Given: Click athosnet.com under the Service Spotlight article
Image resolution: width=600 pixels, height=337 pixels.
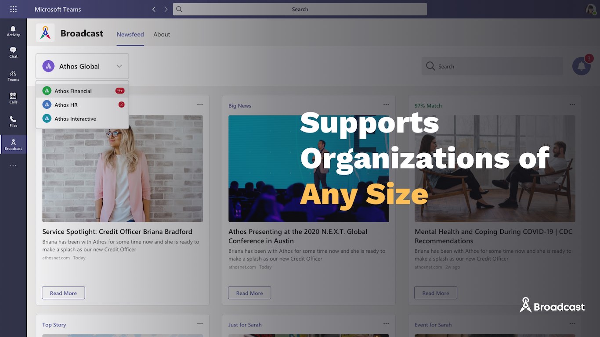Looking at the screenshot, I should click(56, 258).
